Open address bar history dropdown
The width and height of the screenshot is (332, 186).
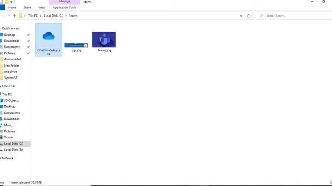pyautogui.click(x=241, y=16)
